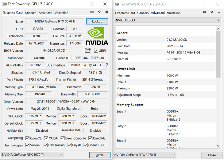Open Validation tab in right window
Image resolution: width=224 pixels, height=160 pixels.
pos(174,13)
